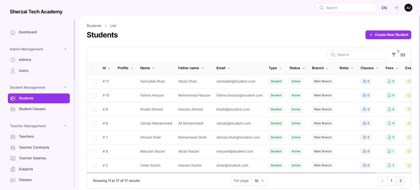Click the table horizontal scrollbar
420x190 pixels.
pyautogui.click(x=231, y=173)
